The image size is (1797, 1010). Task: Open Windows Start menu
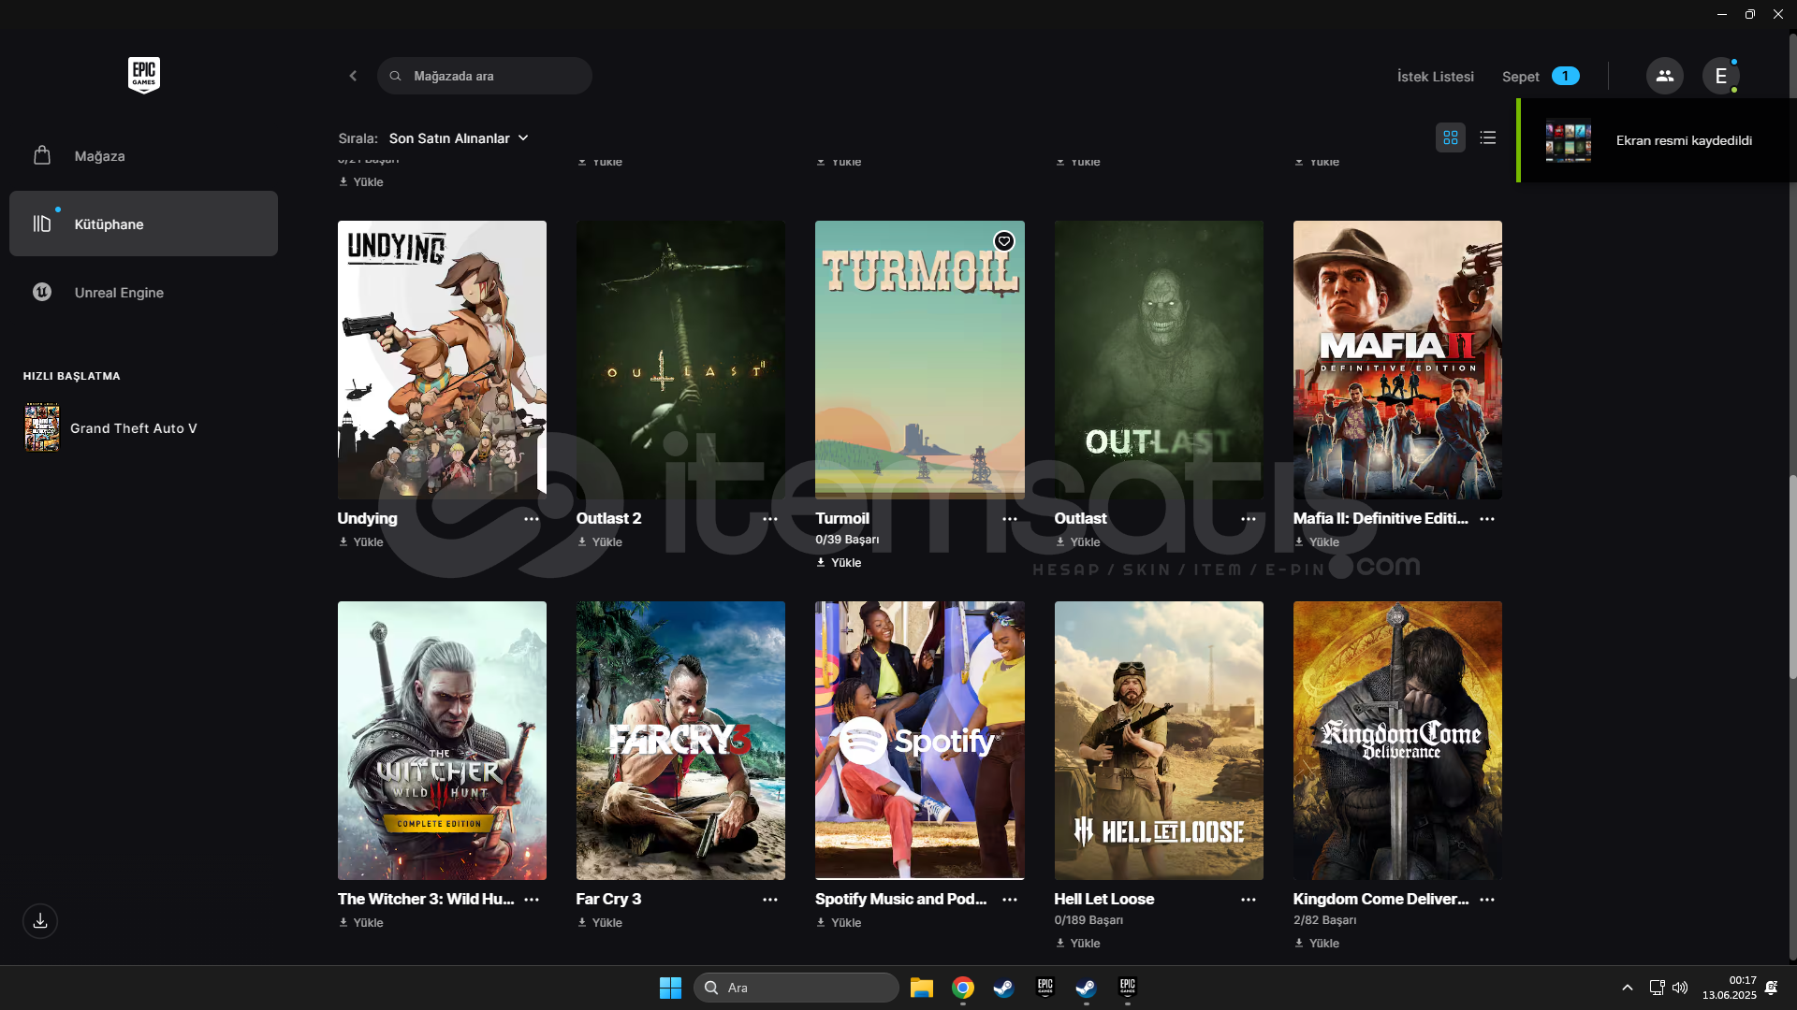[x=670, y=988]
